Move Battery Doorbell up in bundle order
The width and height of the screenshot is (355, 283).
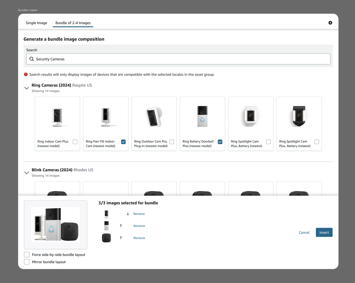[121, 226]
